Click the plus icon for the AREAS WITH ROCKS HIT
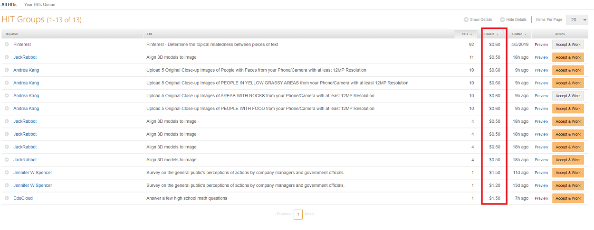 click(x=7, y=96)
